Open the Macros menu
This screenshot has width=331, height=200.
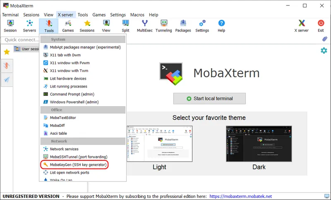coord(137,15)
